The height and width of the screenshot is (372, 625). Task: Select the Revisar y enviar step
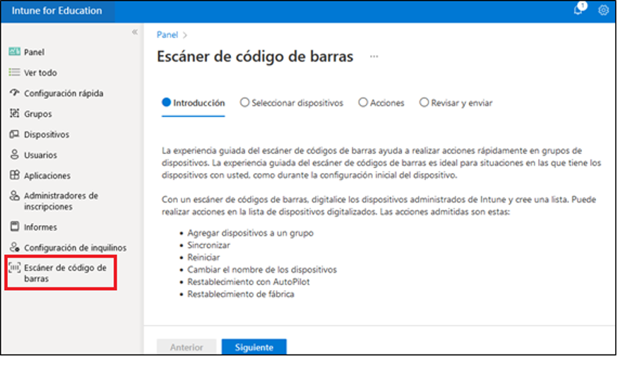click(424, 102)
